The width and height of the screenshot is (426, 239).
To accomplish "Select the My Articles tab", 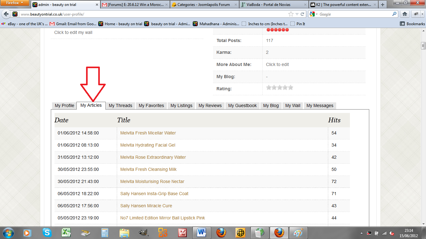I will tap(91, 105).
